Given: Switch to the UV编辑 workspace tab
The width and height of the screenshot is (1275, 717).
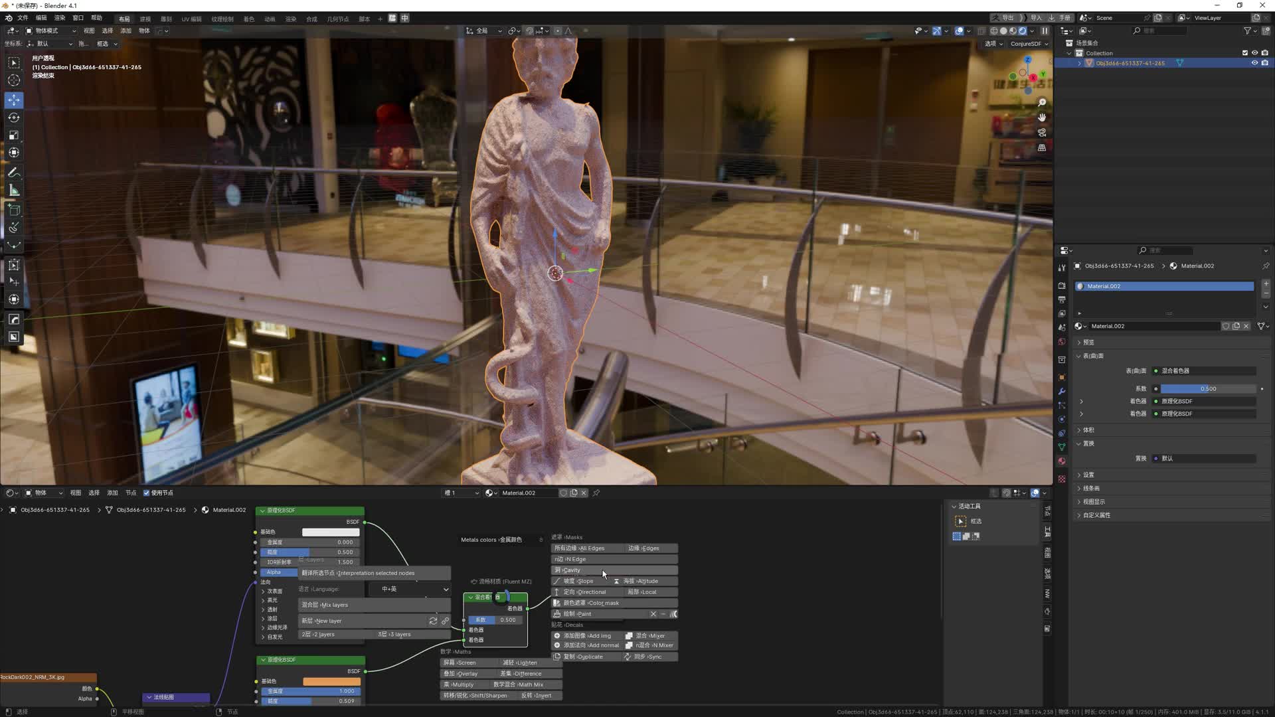Looking at the screenshot, I should (x=191, y=19).
